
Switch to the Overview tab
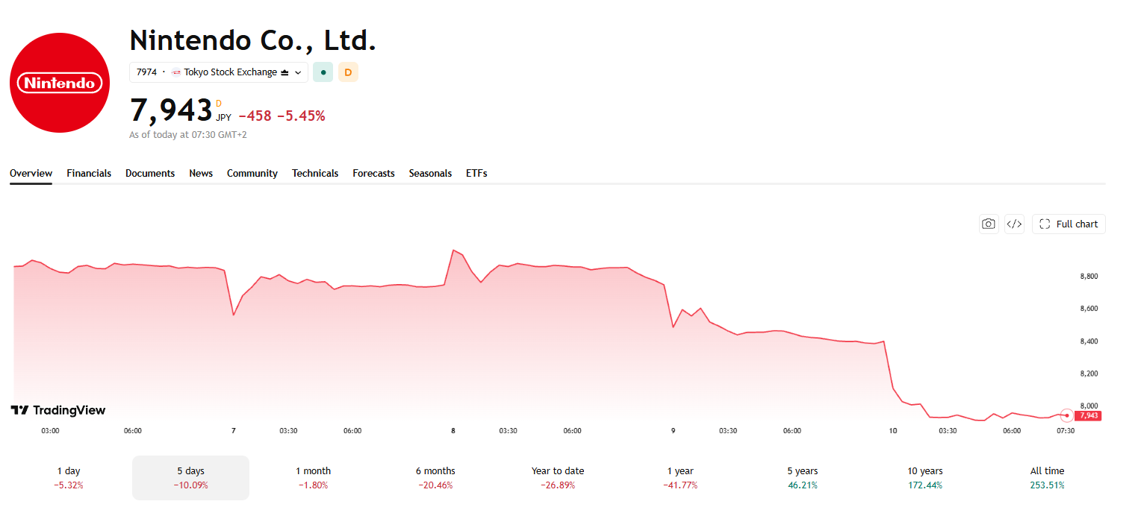(31, 173)
